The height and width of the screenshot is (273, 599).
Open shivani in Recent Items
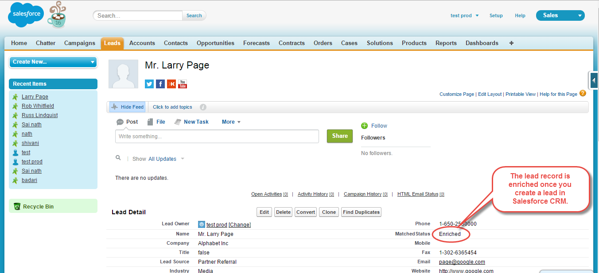30,143
